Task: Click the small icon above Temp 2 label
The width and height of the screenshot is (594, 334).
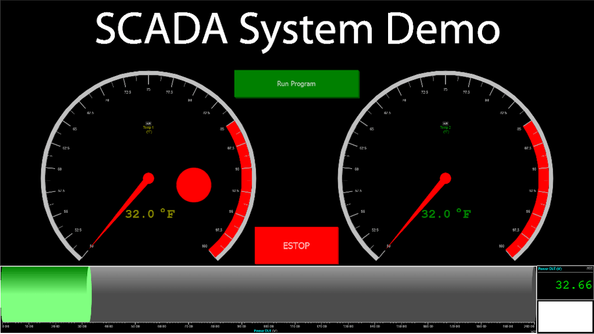Action: (445, 124)
